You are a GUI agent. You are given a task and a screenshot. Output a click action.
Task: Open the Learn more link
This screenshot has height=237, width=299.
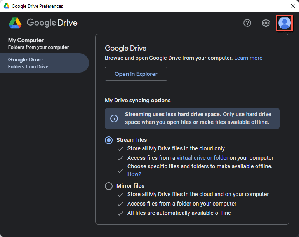(248, 58)
